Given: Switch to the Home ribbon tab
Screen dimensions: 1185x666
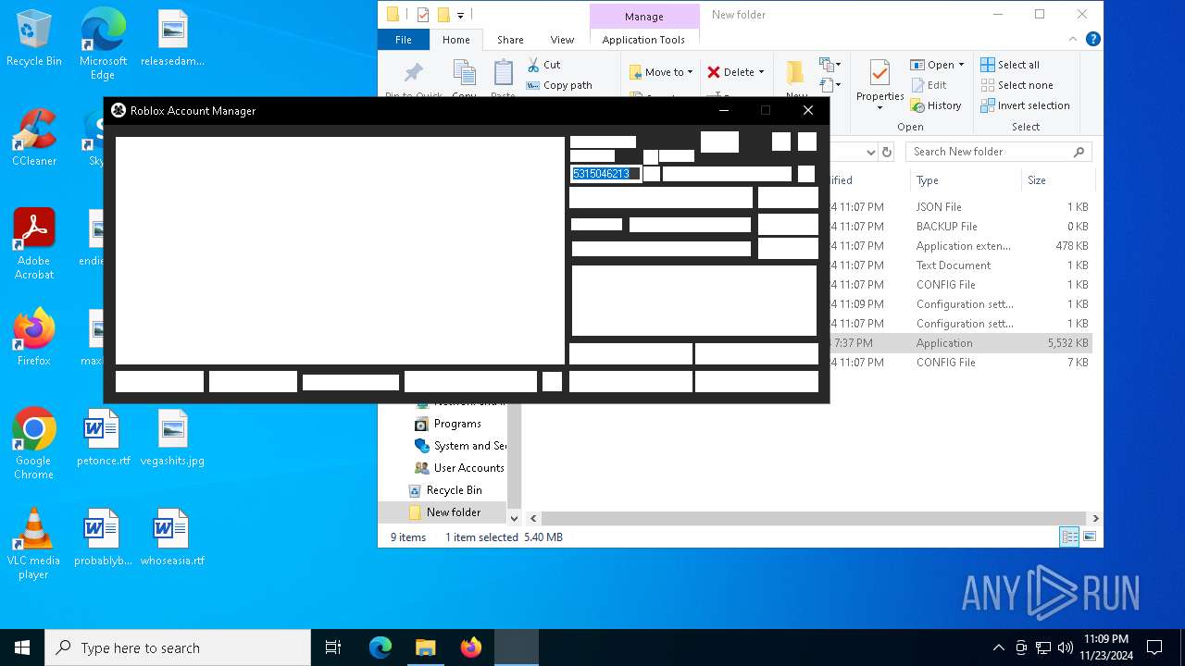Looking at the screenshot, I should coord(455,40).
